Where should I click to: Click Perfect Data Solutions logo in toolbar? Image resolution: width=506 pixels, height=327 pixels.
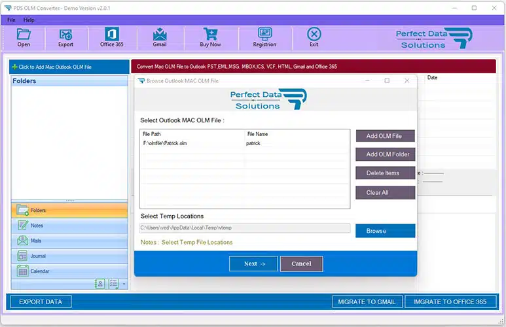click(434, 39)
